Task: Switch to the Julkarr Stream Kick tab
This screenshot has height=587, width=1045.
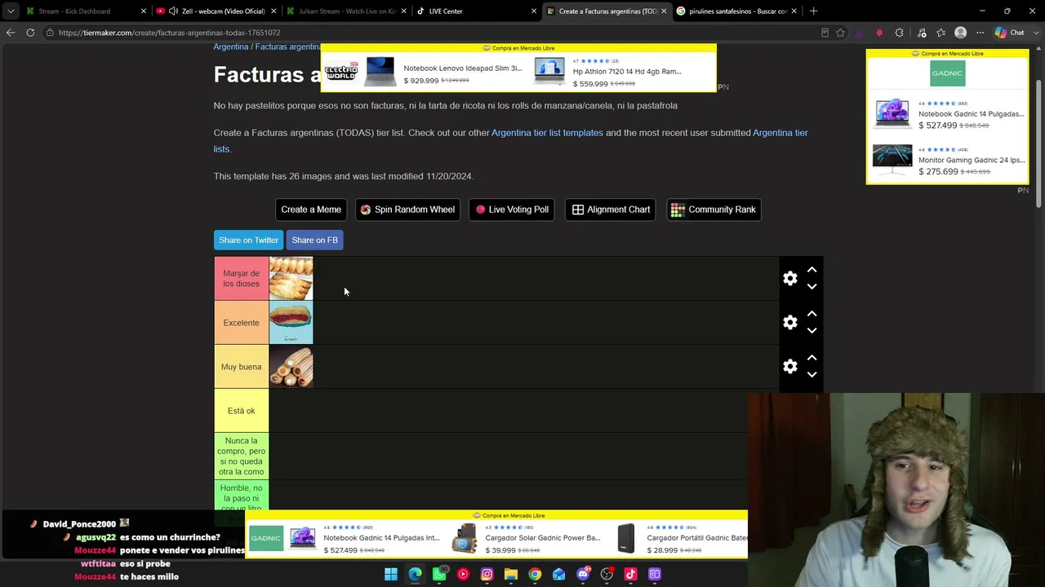Action: coord(347,11)
